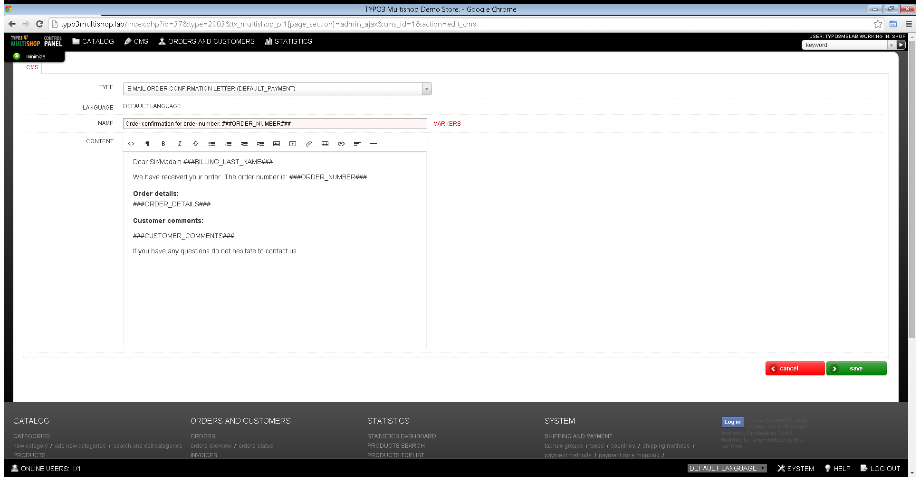
Task: Open the DEFAULT LANGUAGE dropdown at bottom
Action: coord(726,468)
